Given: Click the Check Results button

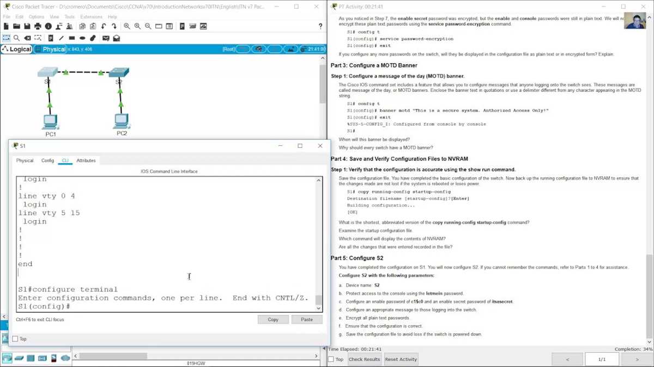Looking at the screenshot, I should click(x=365, y=359).
